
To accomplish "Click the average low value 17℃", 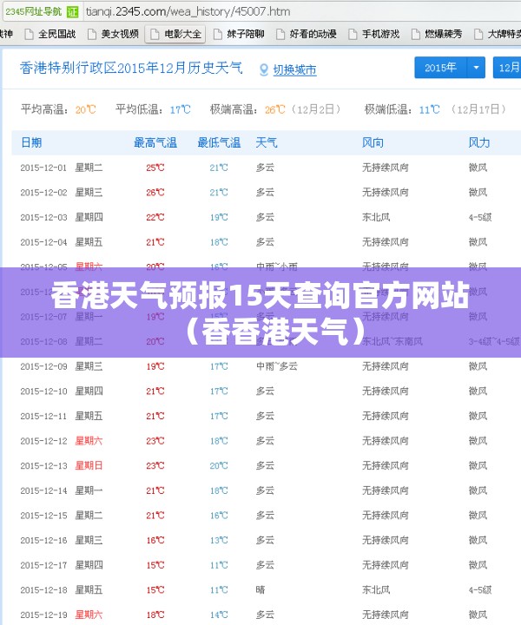I will point(180,109).
